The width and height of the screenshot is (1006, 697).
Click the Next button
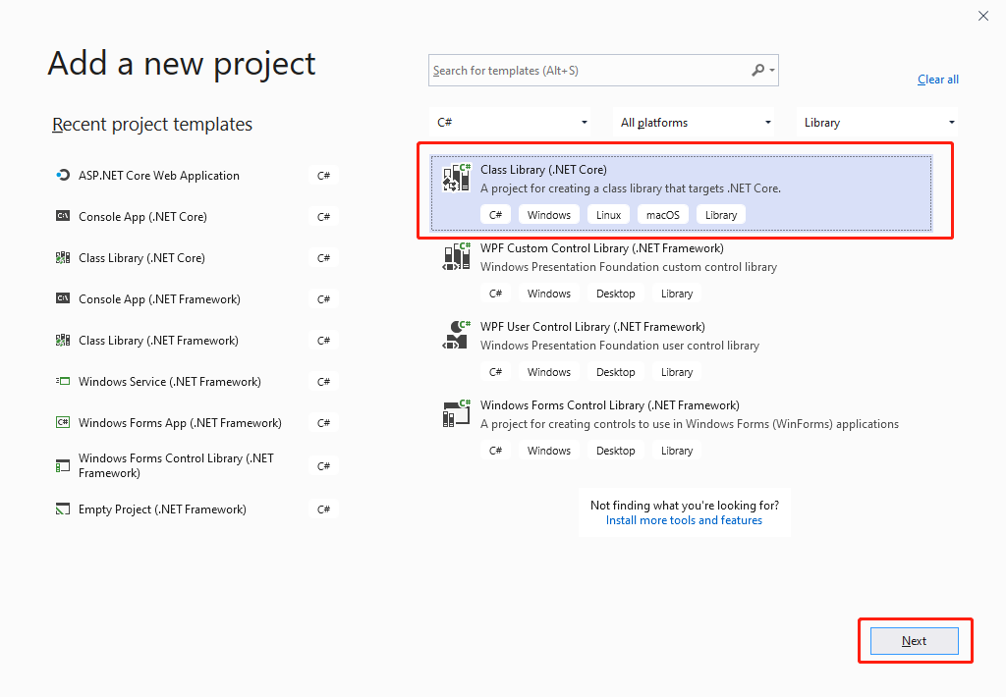[x=915, y=641]
